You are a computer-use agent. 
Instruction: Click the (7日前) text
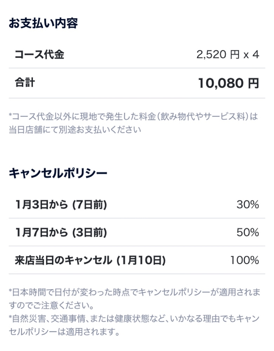(89, 205)
